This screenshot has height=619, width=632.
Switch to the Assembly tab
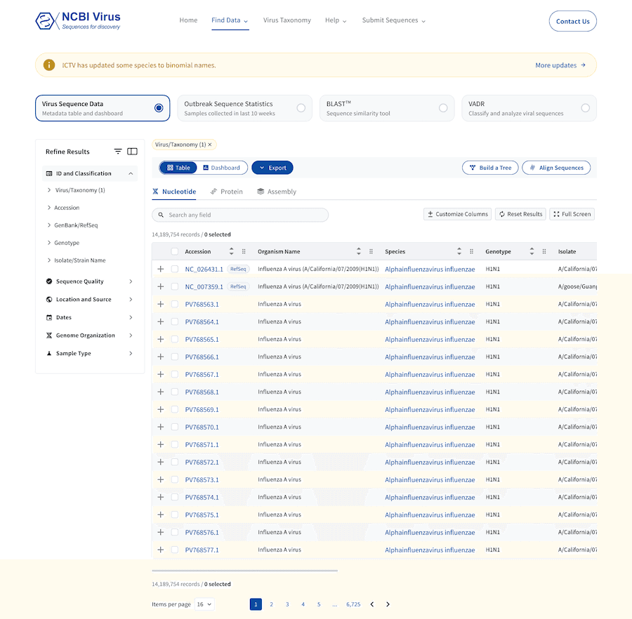click(x=277, y=192)
